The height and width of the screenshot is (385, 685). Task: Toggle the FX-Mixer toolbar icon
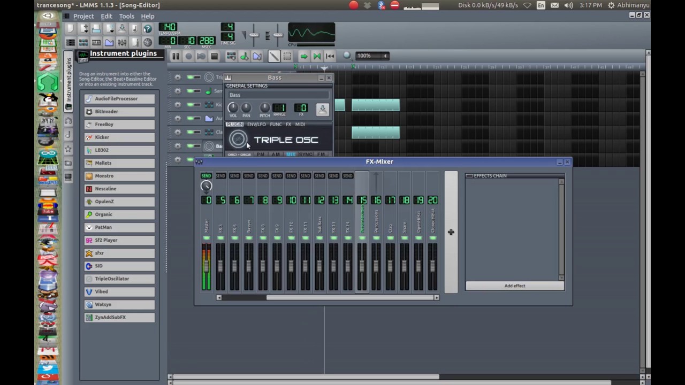(122, 42)
